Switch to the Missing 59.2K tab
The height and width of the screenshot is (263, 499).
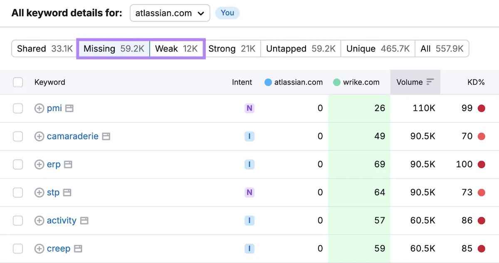click(114, 49)
